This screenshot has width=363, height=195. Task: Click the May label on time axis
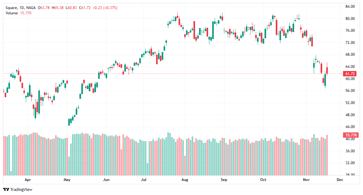(x=67, y=180)
